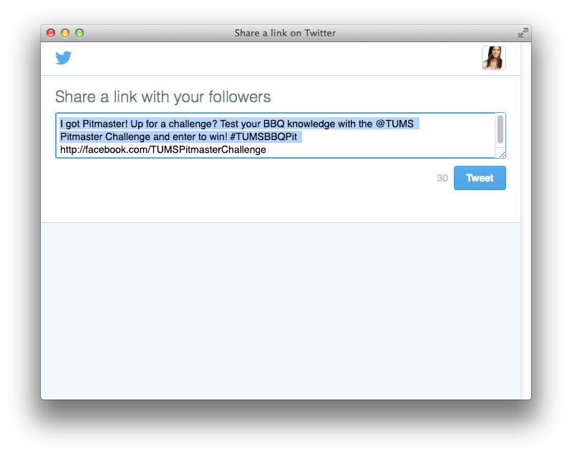The width and height of the screenshot is (572, 456).
Task: Click the facebook.com/TUMSPitmasterChallenge URL text
Action: coord(163,149)
